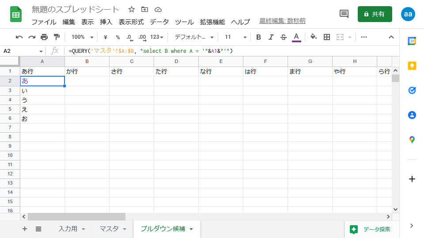Viewport: 424px width, 238px height.
Task: Open マスタ tab options arrow
Action: 125,229
